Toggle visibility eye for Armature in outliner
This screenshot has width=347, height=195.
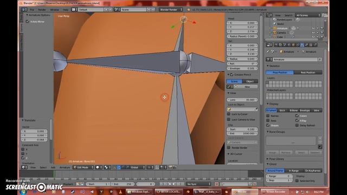(x=313, y=28)
